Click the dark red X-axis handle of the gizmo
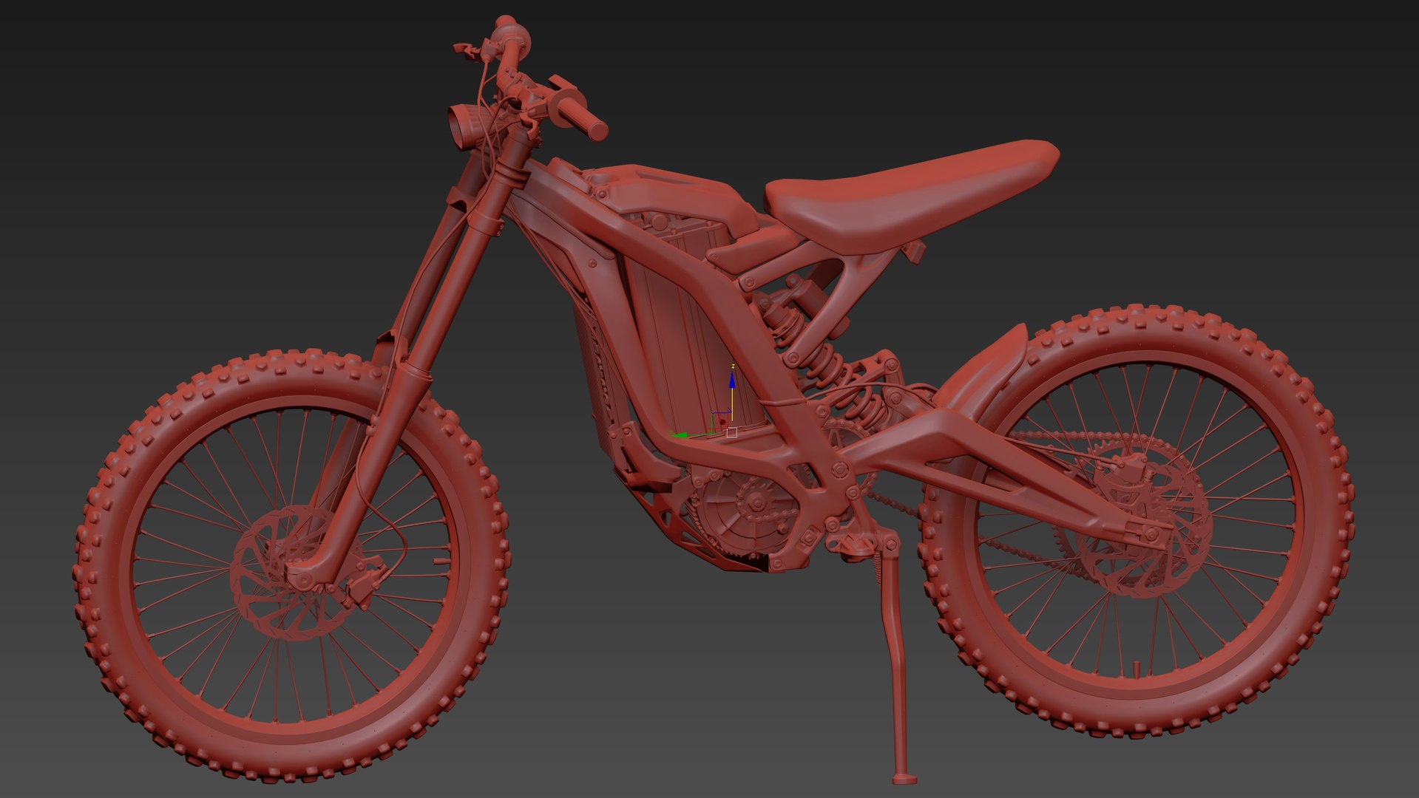Screen dimensions: 1419x798 (x=722, y=422)
